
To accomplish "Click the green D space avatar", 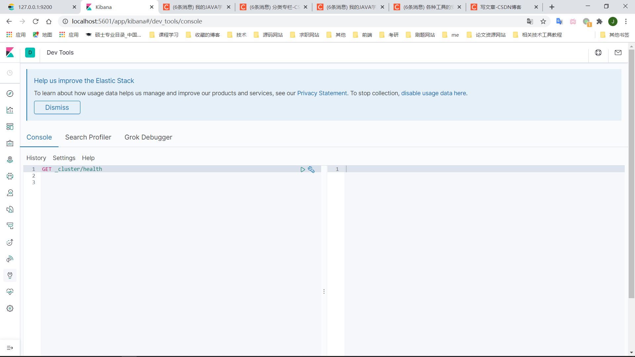I will tap(30, 52).
